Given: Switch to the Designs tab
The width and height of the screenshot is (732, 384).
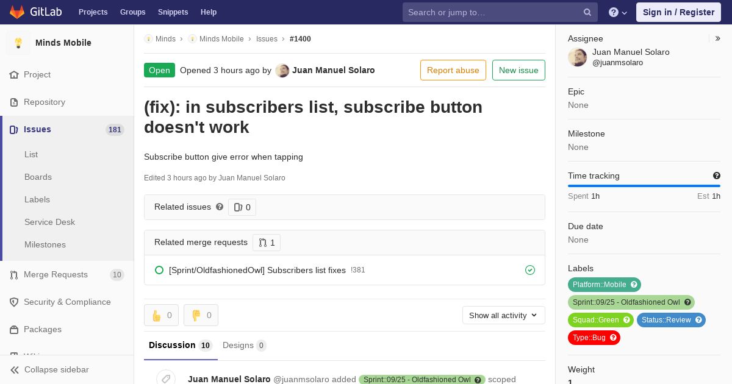Looking at the screenshot, I should point(245,346).
